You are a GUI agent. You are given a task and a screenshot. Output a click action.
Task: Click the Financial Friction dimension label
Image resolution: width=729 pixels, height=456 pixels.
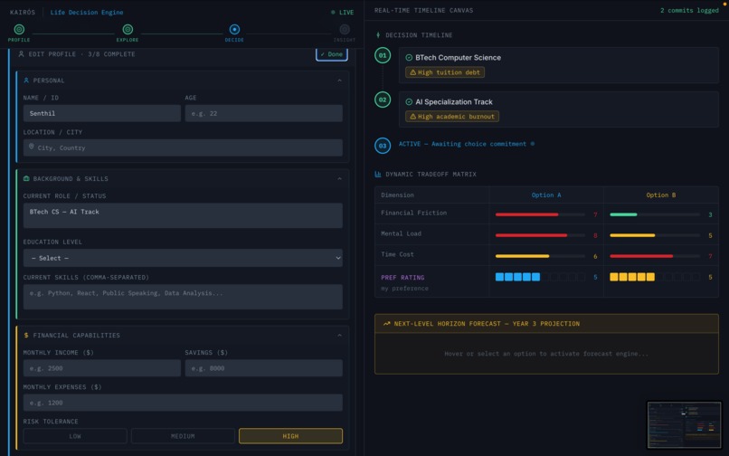[413, 213]
